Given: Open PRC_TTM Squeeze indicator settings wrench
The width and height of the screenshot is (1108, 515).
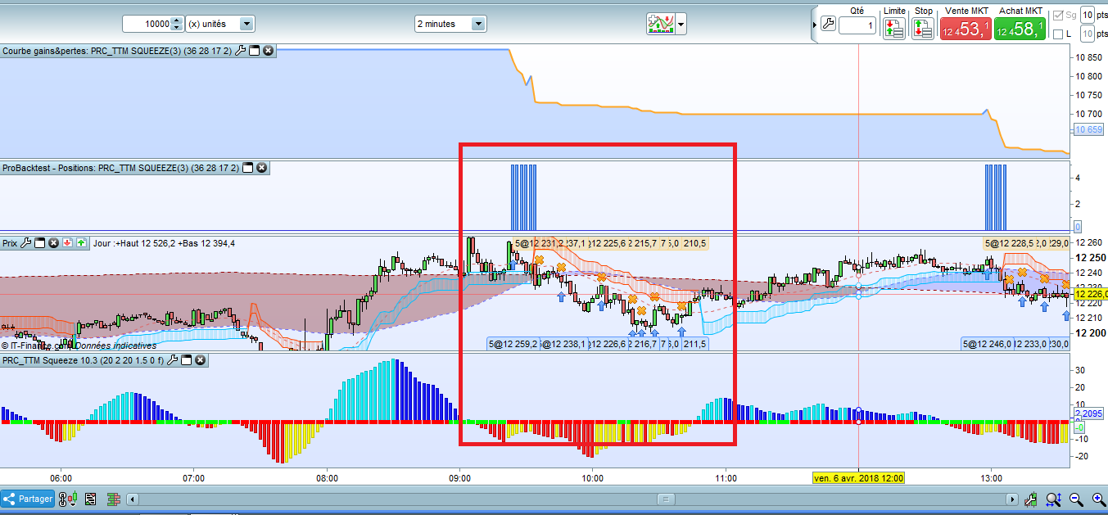Looking at the screenshot, I should click(x=172, y=360).
